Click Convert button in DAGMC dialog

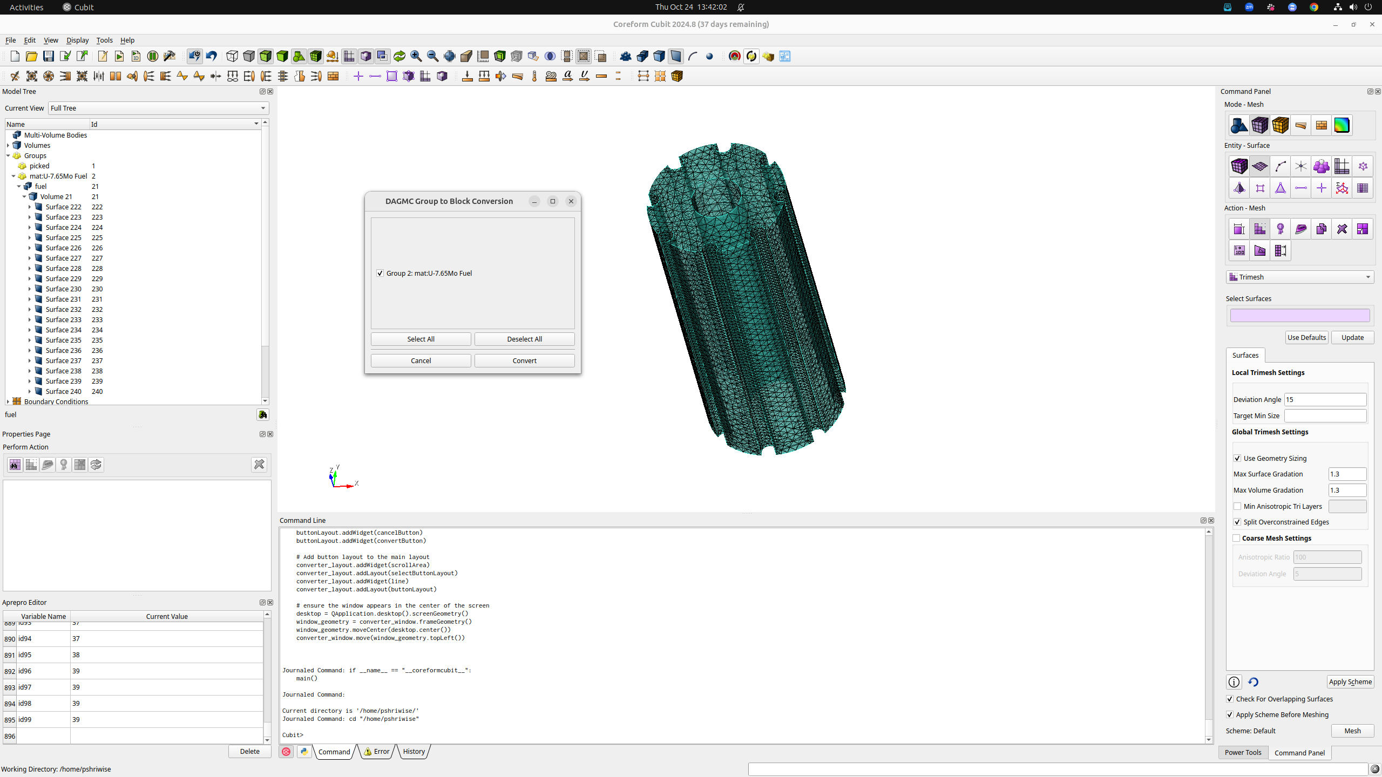coord(524,360)
